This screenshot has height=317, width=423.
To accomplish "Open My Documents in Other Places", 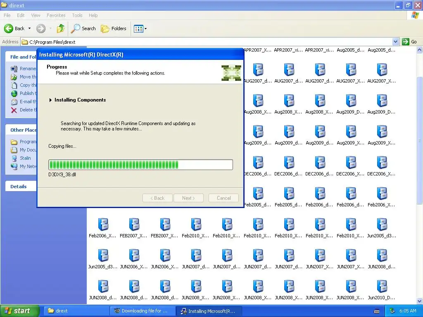I will pyautogui.click(x=24, y=150).
